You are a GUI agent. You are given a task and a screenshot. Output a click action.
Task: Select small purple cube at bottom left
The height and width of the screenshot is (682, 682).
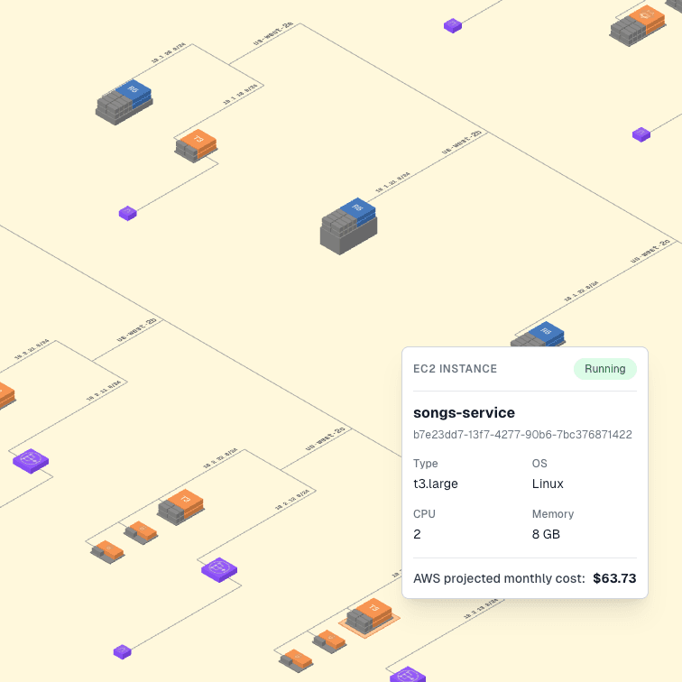point(122,652)
